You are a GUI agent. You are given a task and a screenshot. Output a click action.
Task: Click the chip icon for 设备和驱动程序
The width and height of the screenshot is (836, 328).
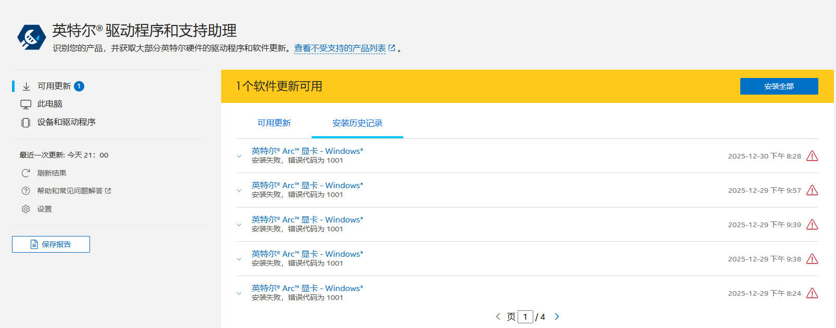(x=26, y=123)
